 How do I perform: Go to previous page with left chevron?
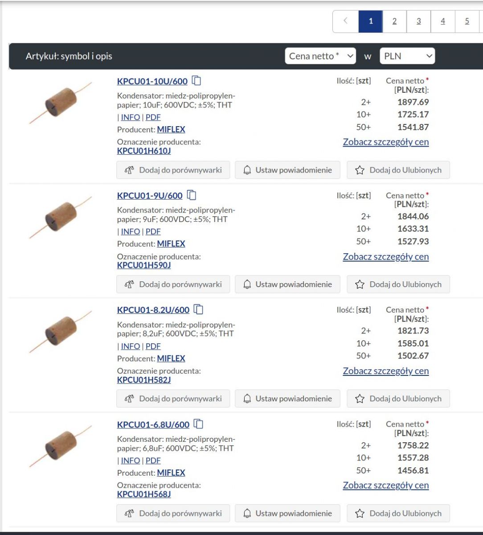346,21
